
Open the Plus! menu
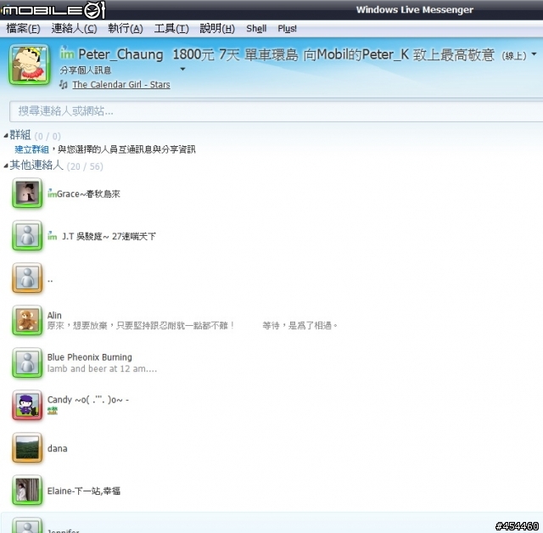[287, 28]
